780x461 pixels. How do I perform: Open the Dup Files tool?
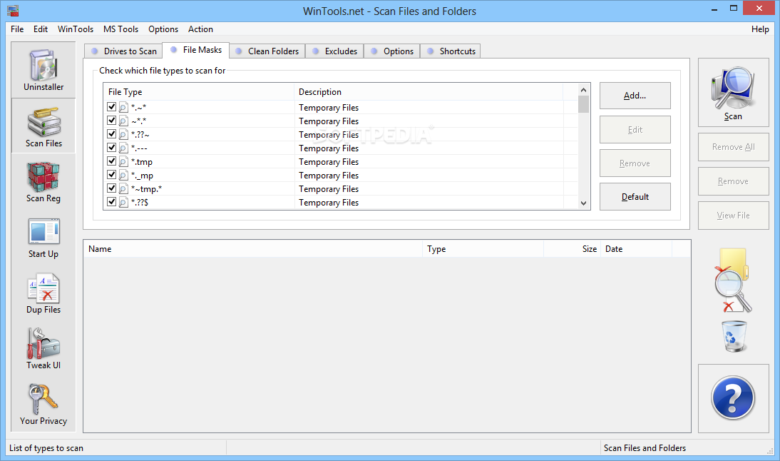tap(43, 293)
